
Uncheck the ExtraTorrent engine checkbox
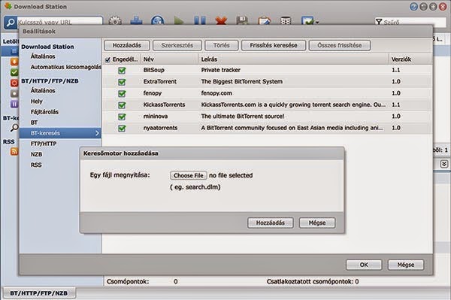tap(122, 82)
